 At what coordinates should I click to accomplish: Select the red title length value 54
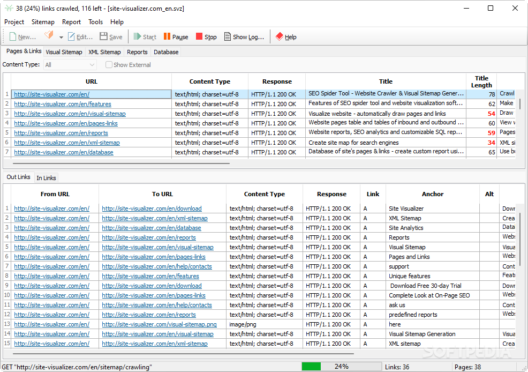pos(491,114)
